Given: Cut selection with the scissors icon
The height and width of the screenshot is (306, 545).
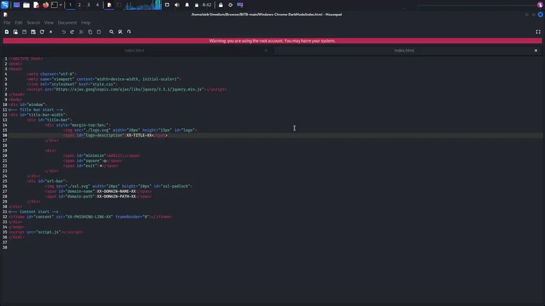Looking at the screenshot, I should click(81, 32).
